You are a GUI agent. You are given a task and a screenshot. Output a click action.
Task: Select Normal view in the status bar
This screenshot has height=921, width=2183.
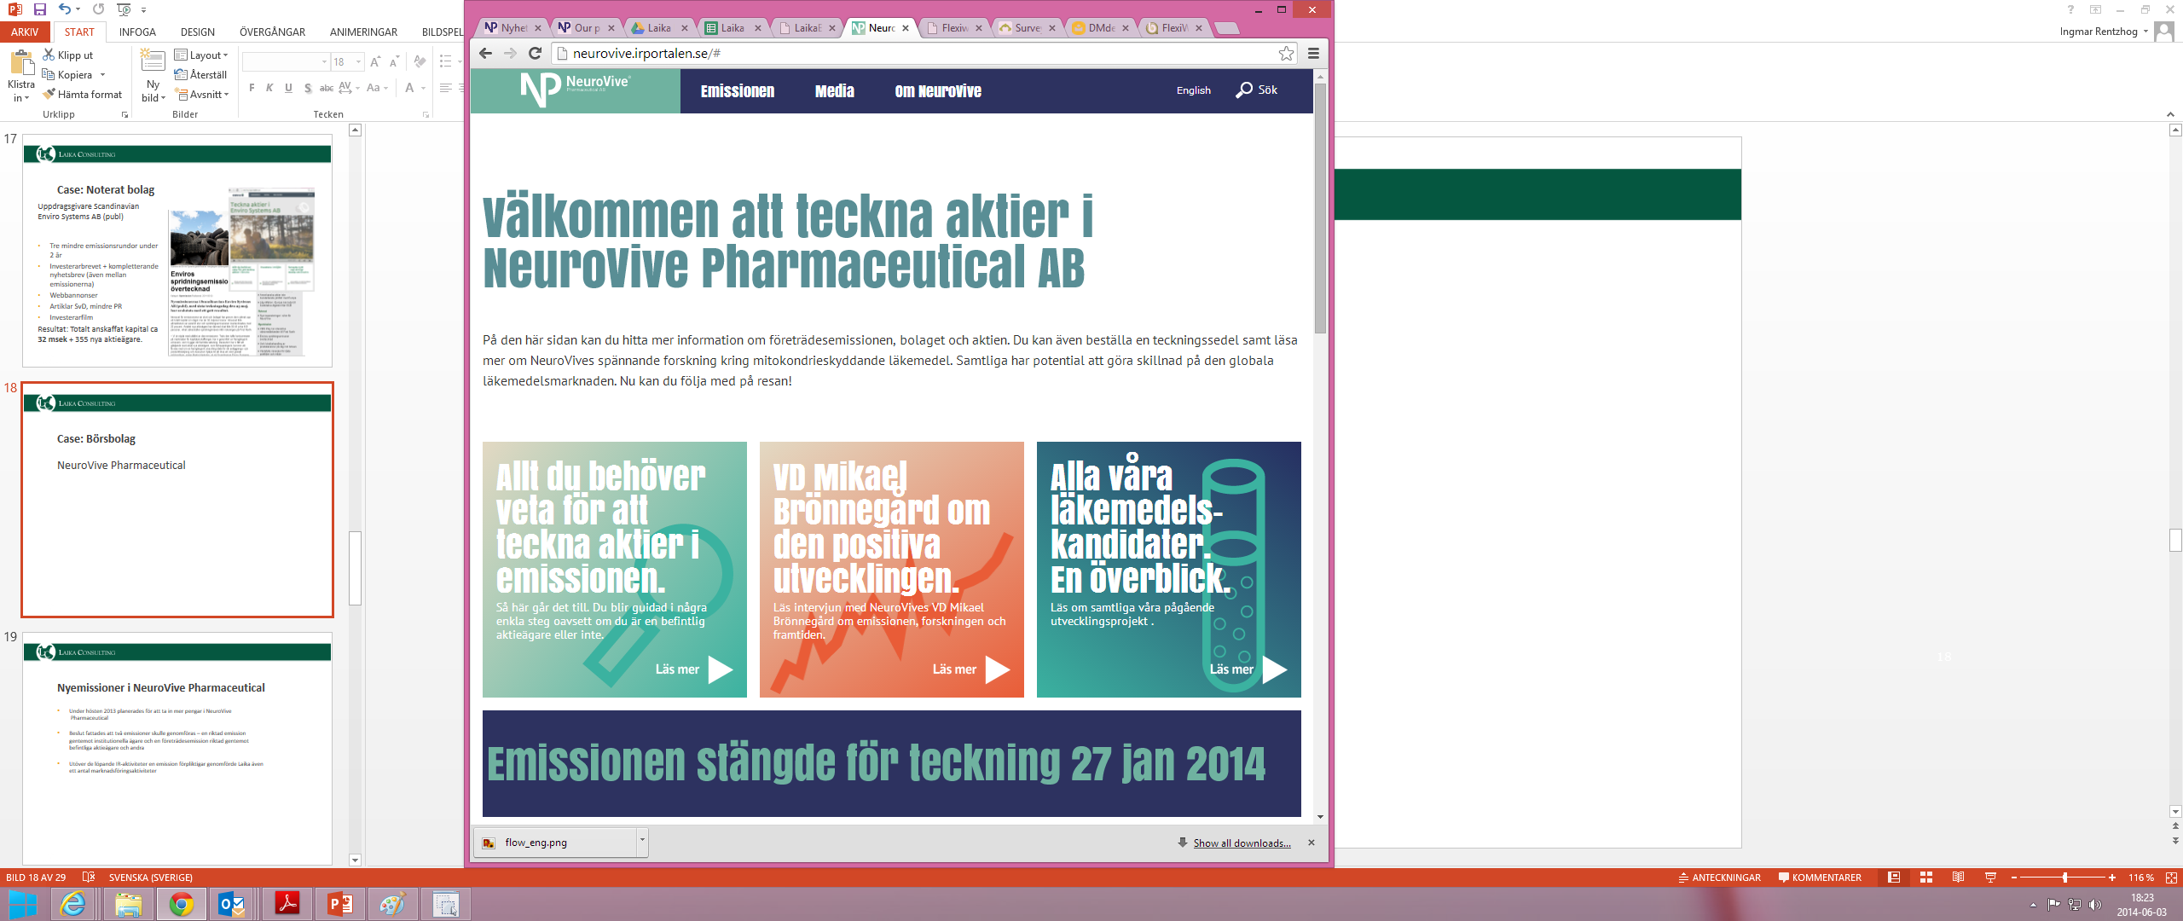point(1893,878)
